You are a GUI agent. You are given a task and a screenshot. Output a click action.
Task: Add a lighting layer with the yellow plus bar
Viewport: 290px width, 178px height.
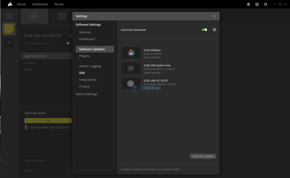pos(48,120)
